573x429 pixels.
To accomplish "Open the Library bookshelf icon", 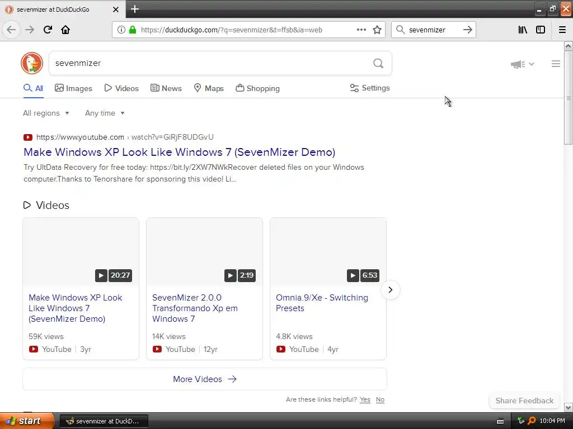I will [x=523, y=30].
